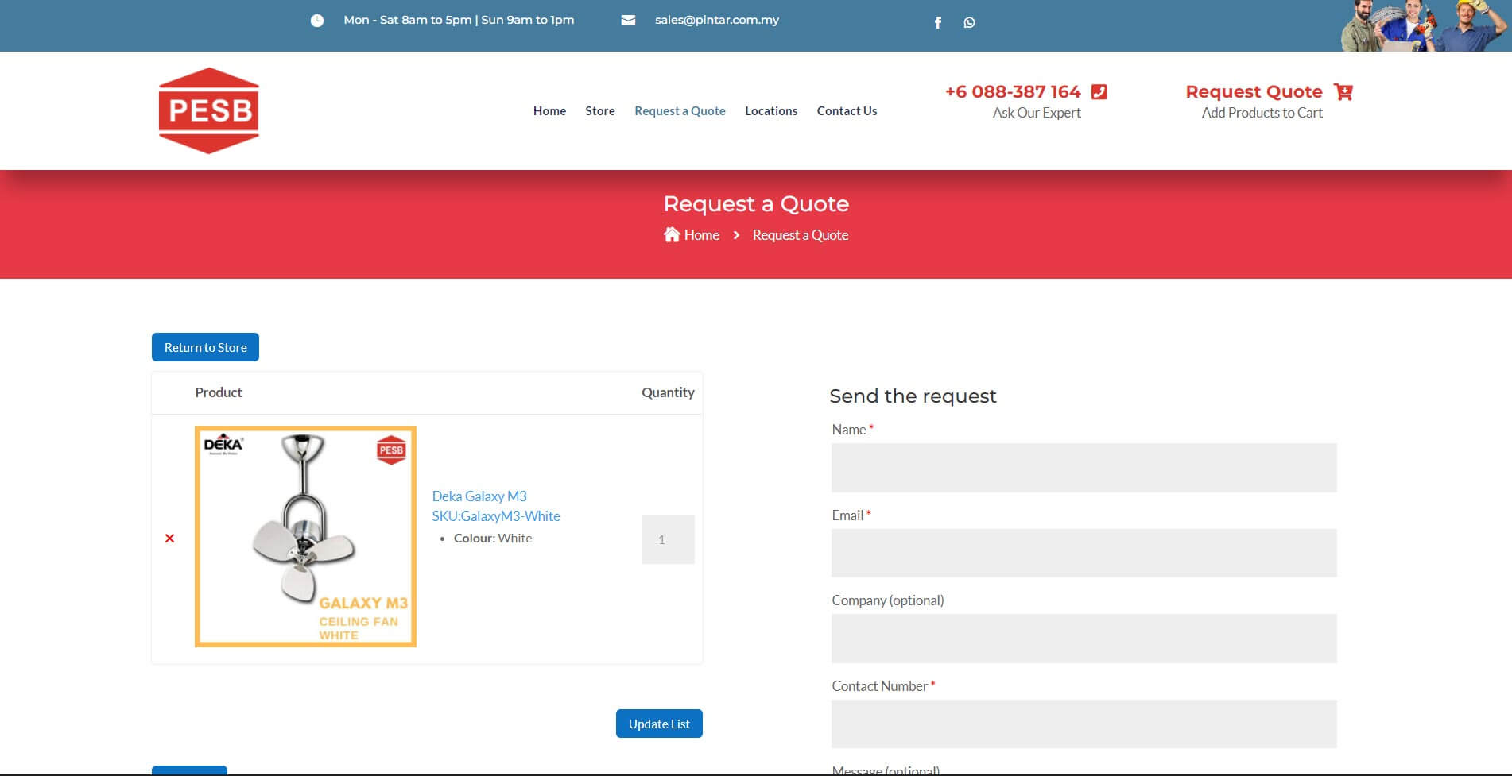Click the Contact Number input field
This screenshot has width=1512, height=776.
point(1084,724)
